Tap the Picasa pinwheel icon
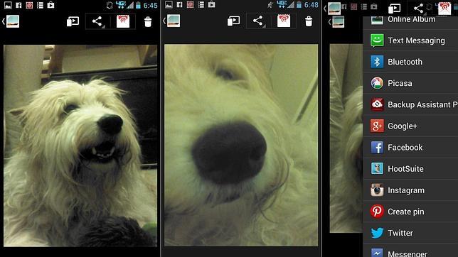Viewport: 458px width, 257px height. tap(377, 83)
